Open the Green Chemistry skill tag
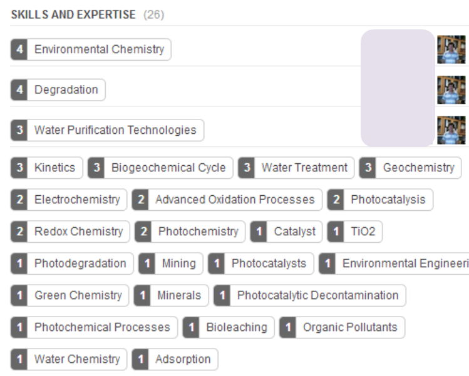 point(78,295)
